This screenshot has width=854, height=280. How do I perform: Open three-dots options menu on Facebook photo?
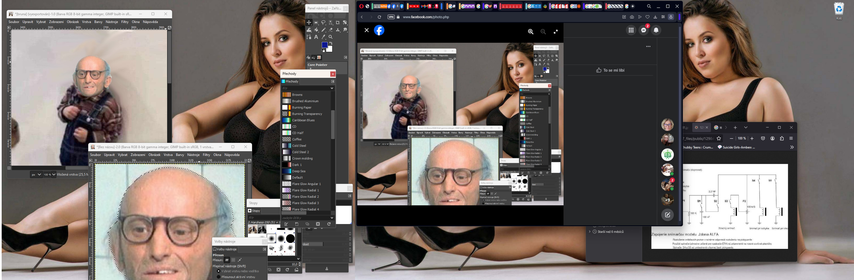tap(648, 46)
